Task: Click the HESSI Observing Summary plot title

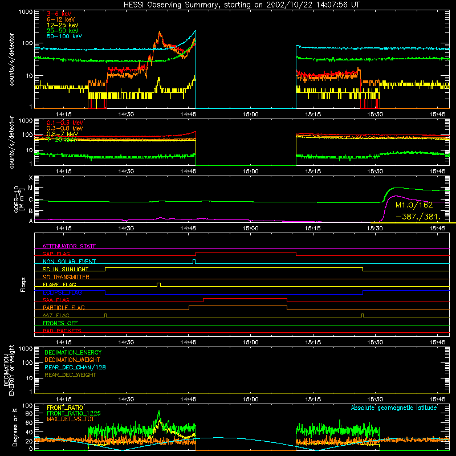Action: [241, 5]
